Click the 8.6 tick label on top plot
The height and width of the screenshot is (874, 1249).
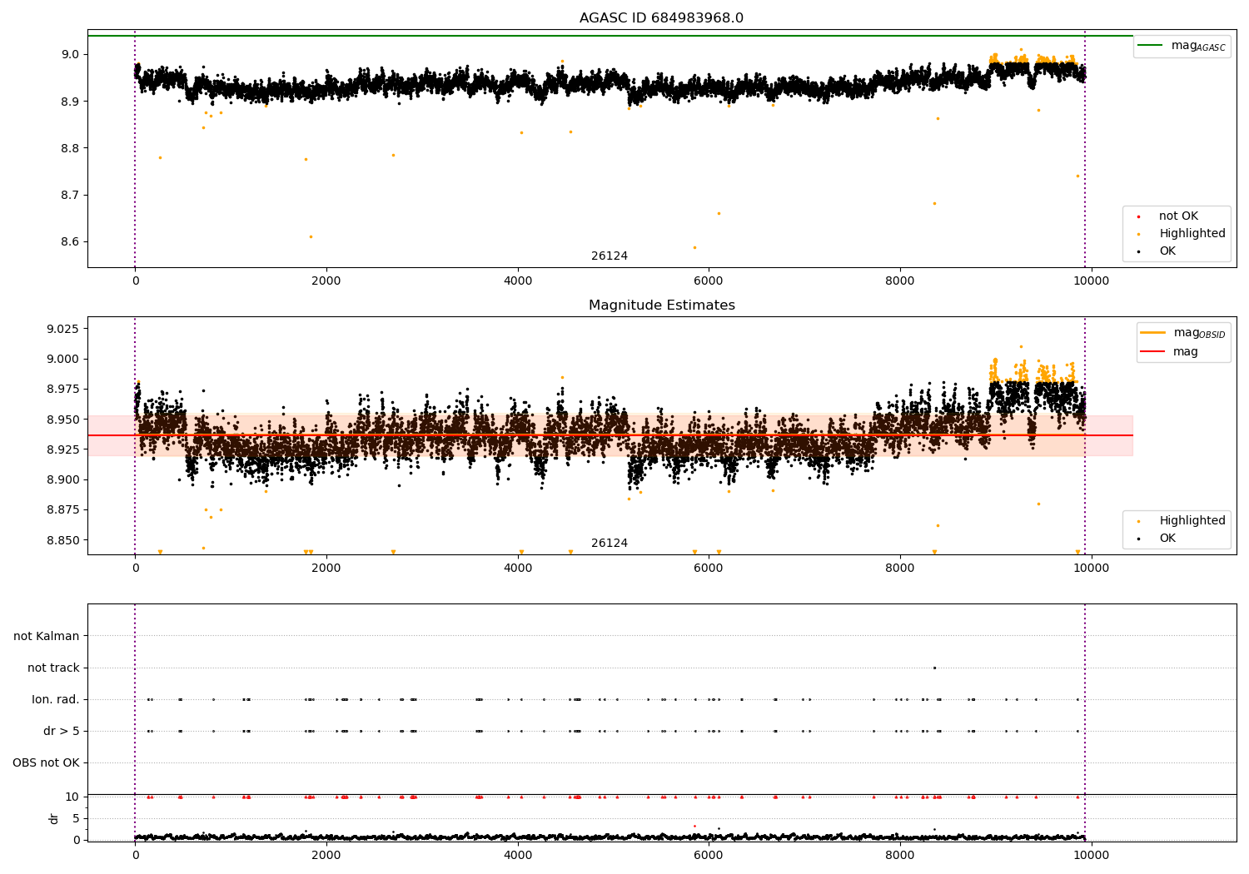(70, 242)
